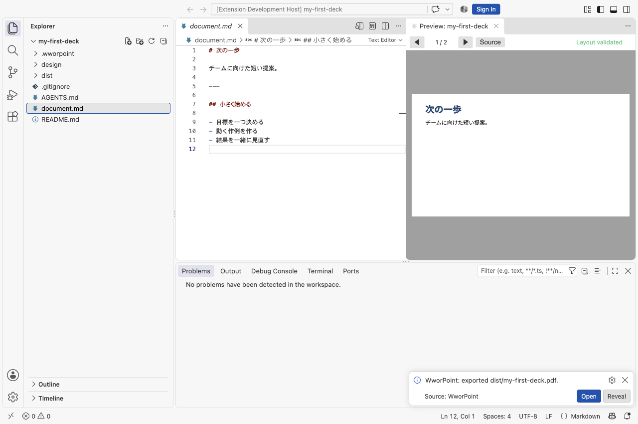The height and width of the screenshot is (424, 638).
Task: Open the Manage gear in activity bar
Action: tap(13, 397)
